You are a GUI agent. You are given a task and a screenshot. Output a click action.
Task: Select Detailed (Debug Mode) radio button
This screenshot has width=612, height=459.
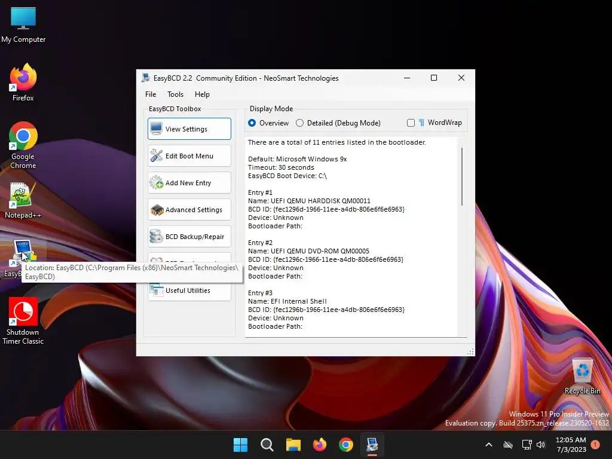pyautogui.click(x=299, y=123)
